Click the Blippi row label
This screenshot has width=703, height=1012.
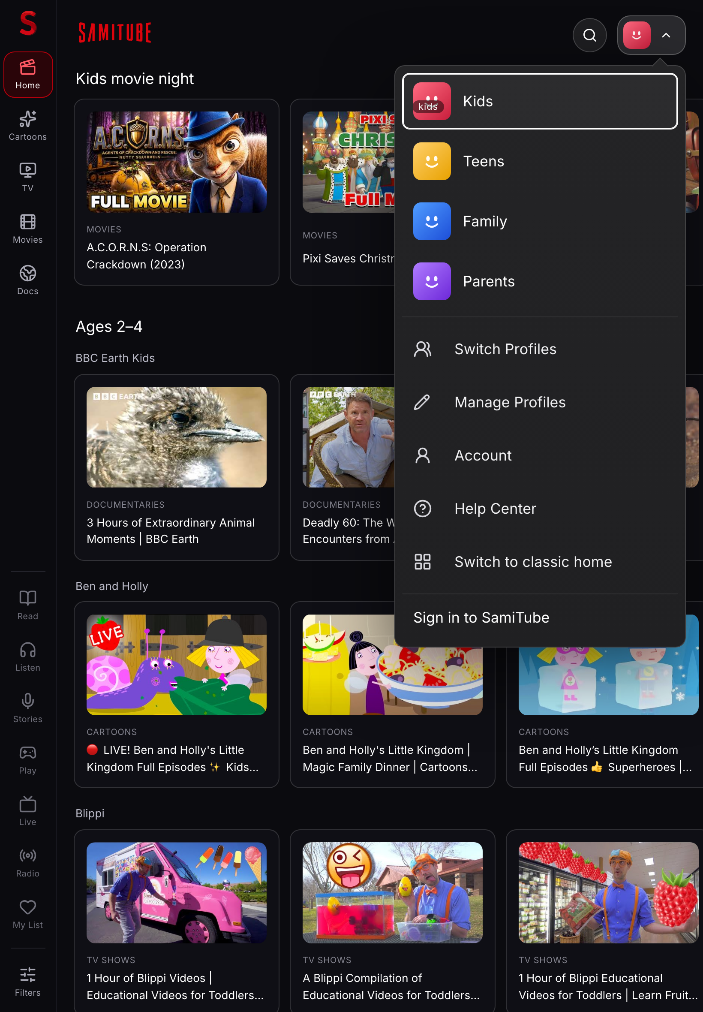tap(90, 813)
